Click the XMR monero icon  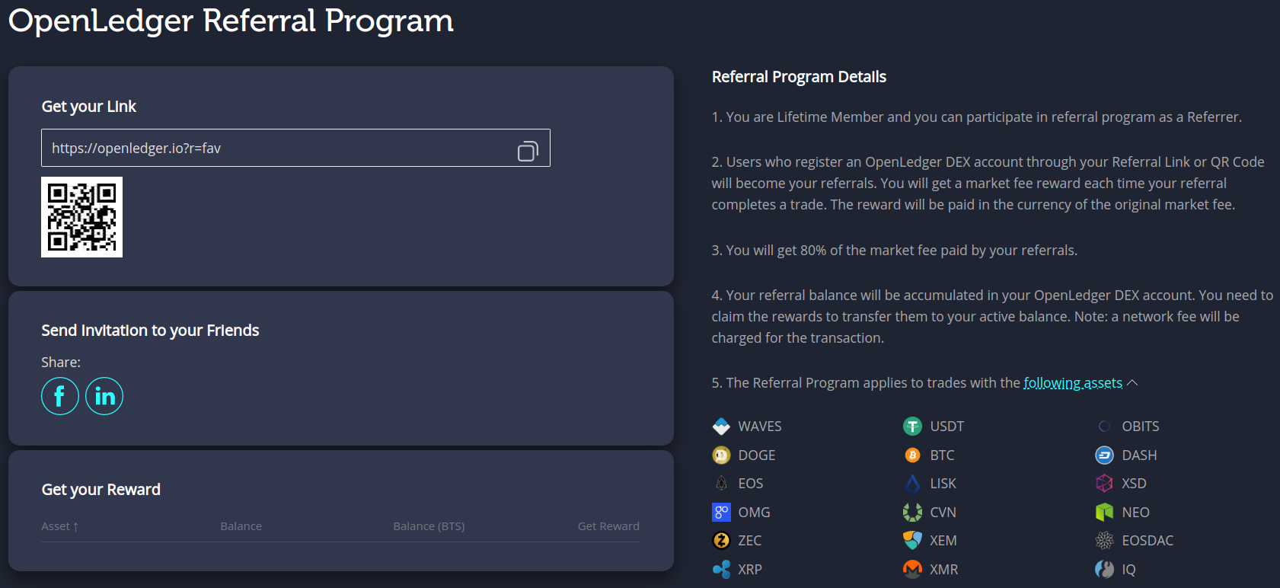click(x=912, y=570)
